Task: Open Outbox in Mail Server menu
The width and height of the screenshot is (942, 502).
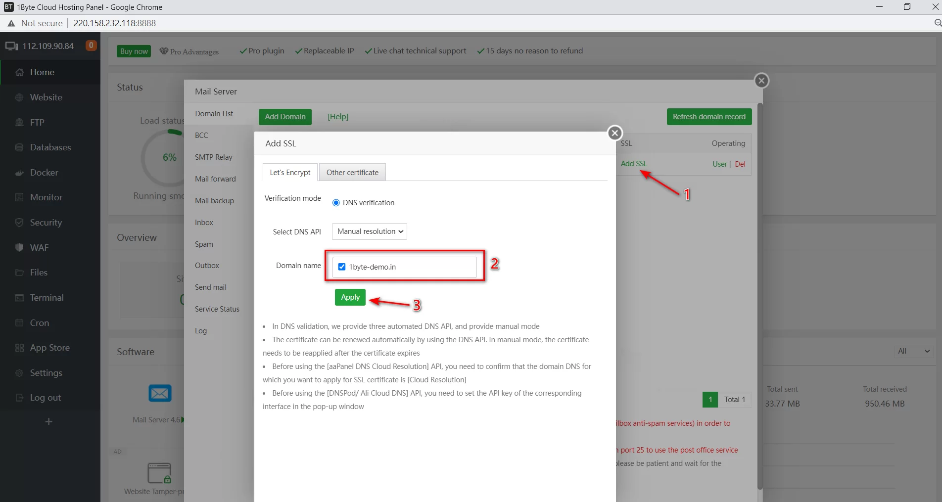Action: click(207, 266)
